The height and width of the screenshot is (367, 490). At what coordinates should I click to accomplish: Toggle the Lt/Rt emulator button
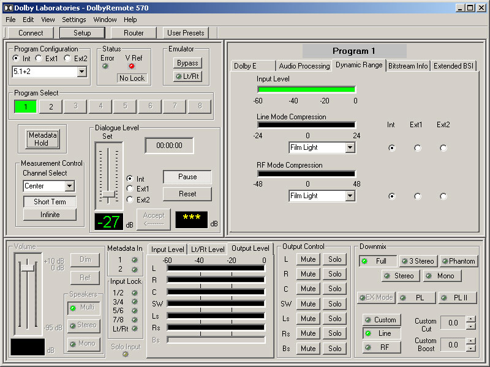tap(188, 76)
